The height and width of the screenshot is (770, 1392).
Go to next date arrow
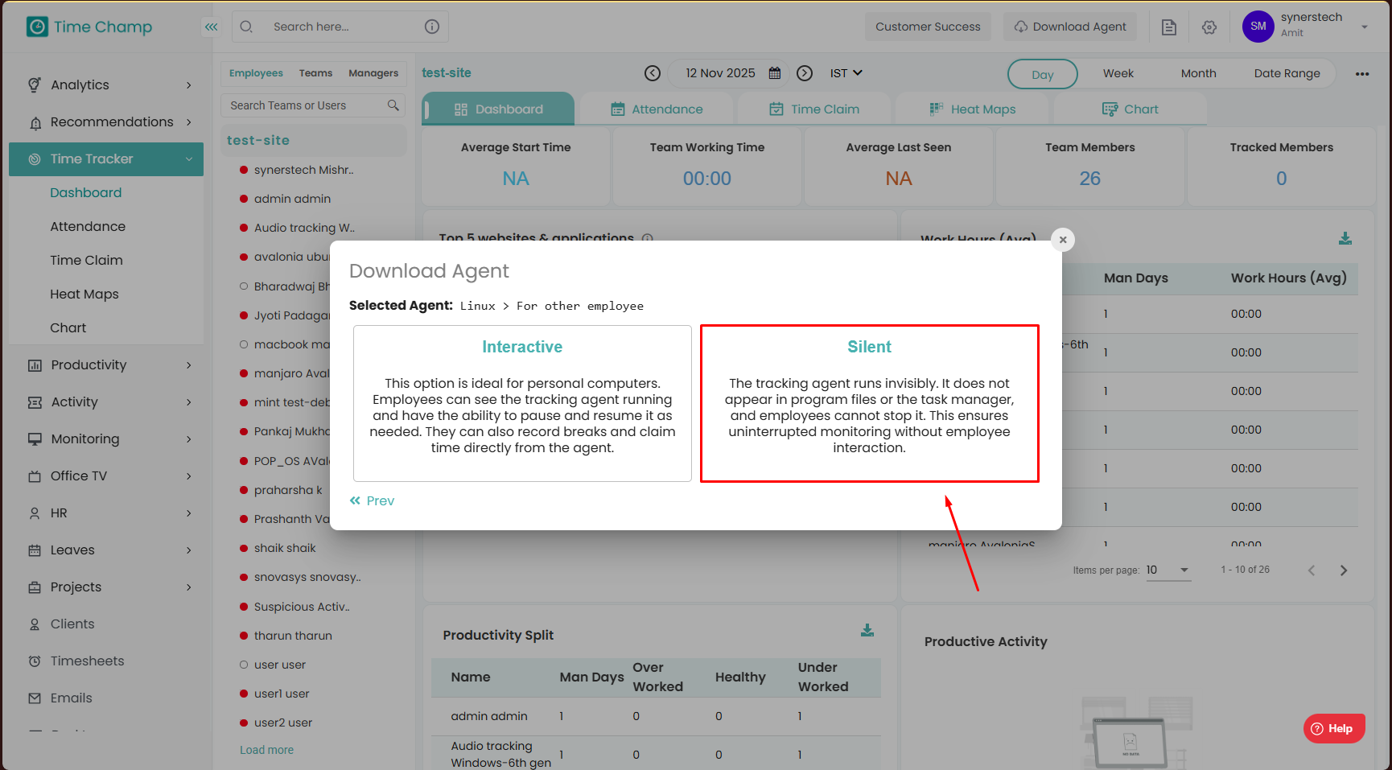[805, 73]
